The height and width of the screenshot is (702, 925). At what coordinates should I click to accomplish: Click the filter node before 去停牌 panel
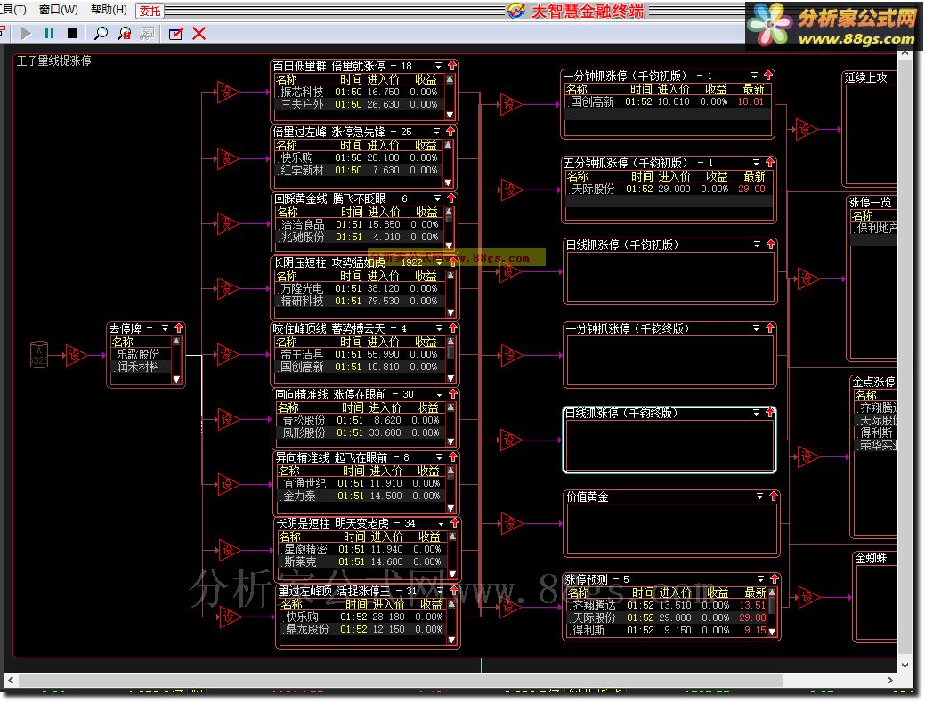coord(76,355)
